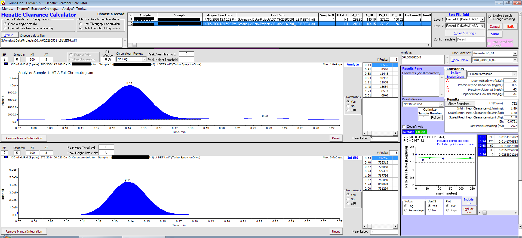Open Chrom... link button

[x=460, y=60]
